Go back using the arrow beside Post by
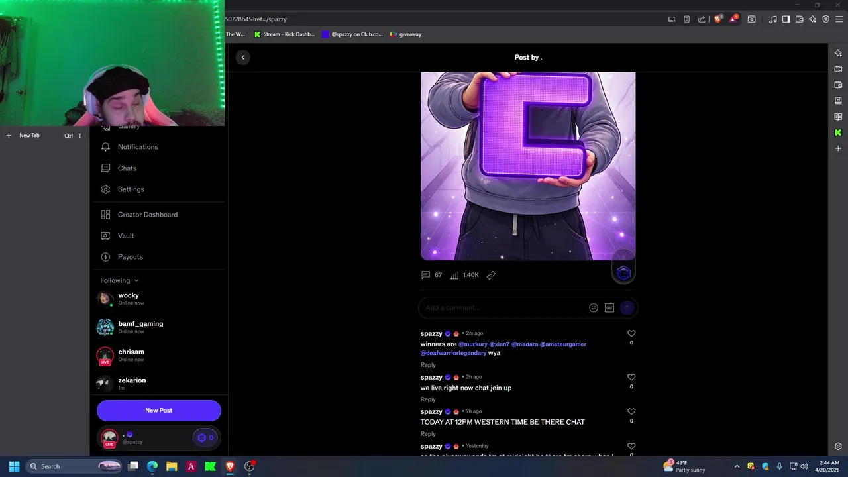The height and width of the screenshot is (477, 848). tap(242, 58)
